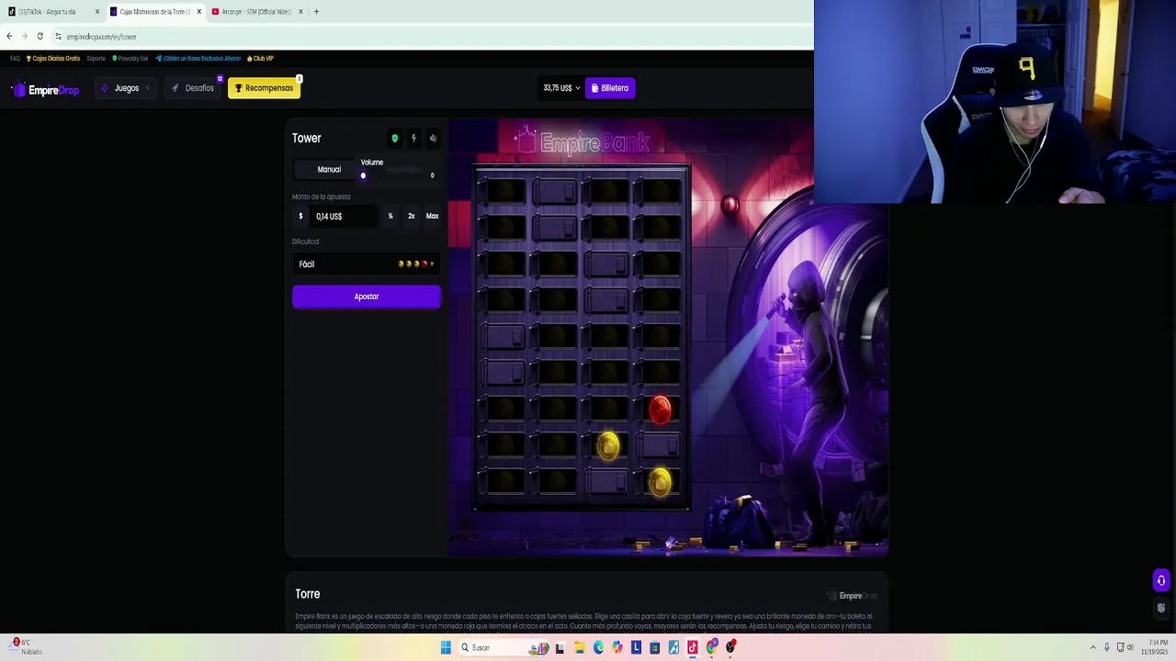Click the gold coin in second row from bottom
The height and width of the screenshot is (661, 1176).
point(608,446)
